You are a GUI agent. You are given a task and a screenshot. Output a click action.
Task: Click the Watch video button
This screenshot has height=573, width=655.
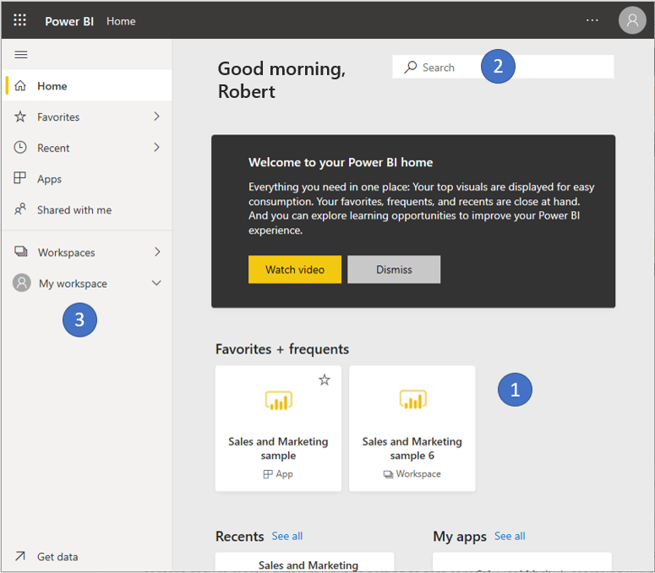pos(295,269)
